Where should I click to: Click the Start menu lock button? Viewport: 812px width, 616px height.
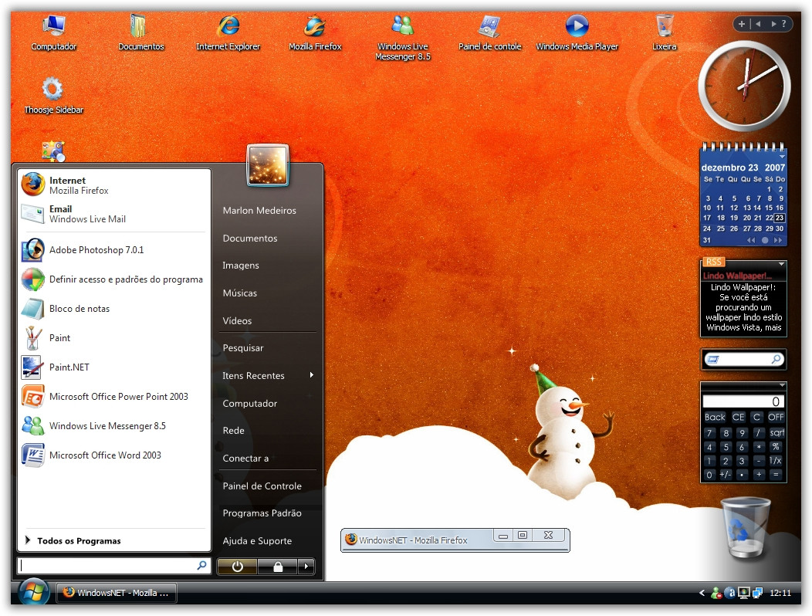point(278,567)
